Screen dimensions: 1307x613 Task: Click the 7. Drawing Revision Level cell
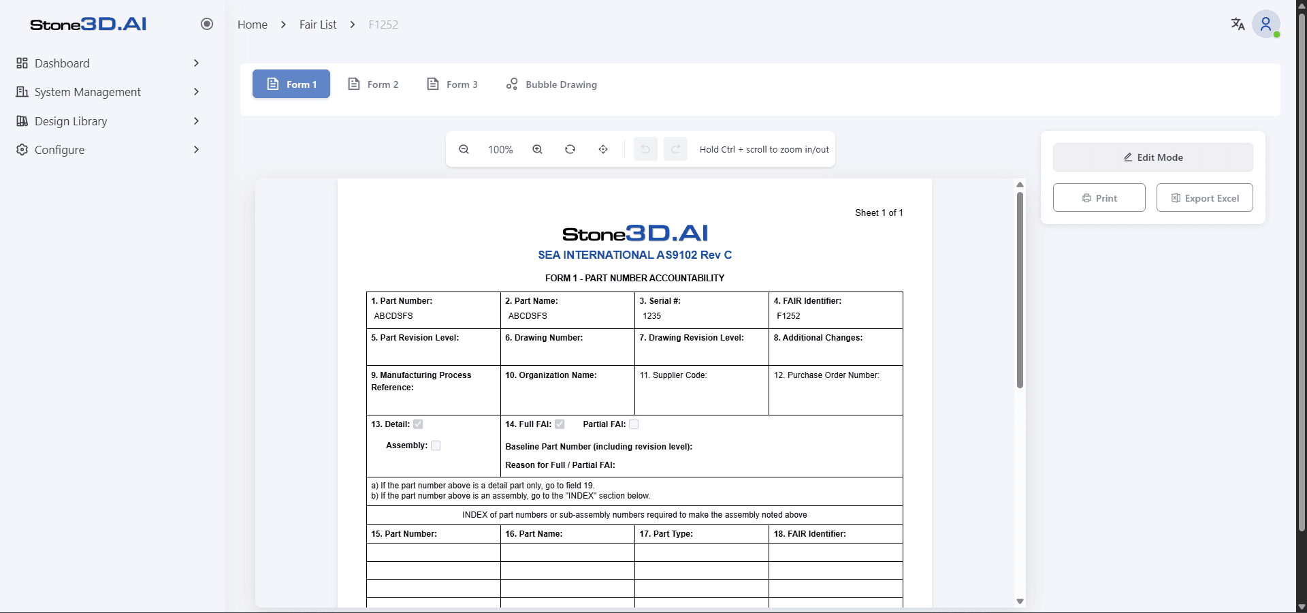pos(702,347)
